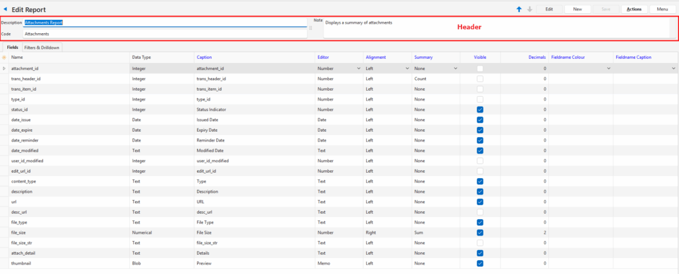
Task: Click the New button
Action: coord(578,9)
